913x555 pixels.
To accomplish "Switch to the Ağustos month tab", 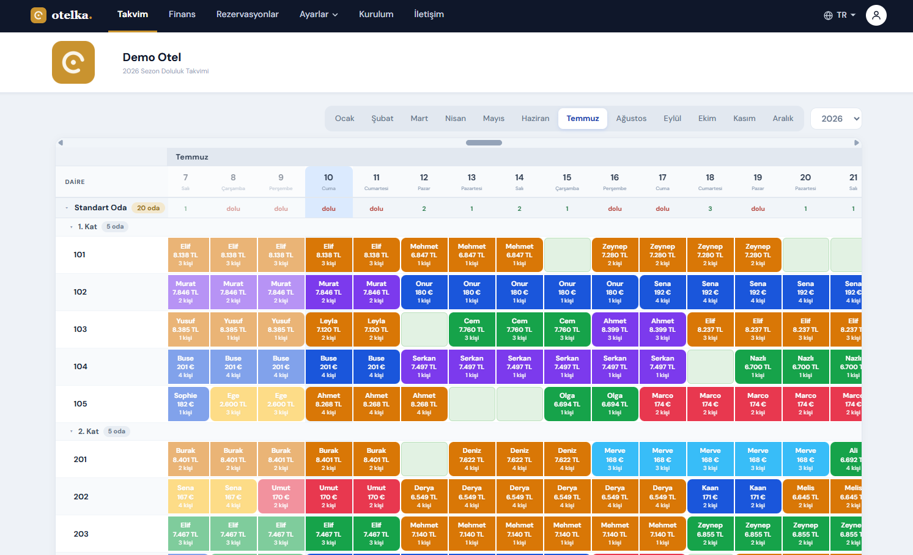I will [x=631, y=119].
